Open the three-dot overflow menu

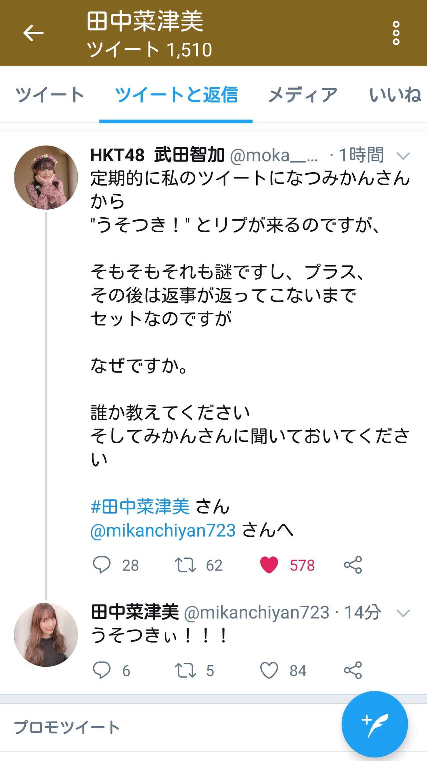pos(396,33)
